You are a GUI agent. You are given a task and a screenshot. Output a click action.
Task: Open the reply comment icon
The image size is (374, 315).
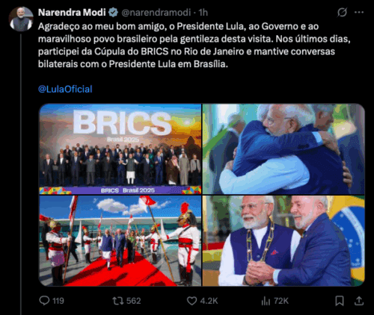(x=44, y=301)
